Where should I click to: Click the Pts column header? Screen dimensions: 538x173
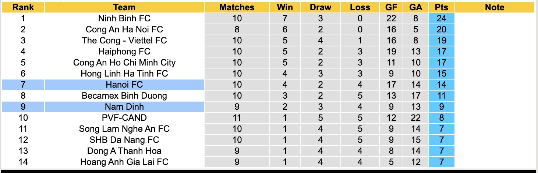(442, 7)
